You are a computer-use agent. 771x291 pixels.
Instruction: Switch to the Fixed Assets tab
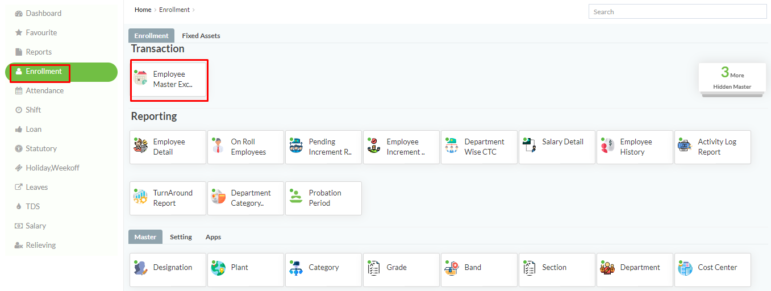pyautogui.click(x=201, y=35)
